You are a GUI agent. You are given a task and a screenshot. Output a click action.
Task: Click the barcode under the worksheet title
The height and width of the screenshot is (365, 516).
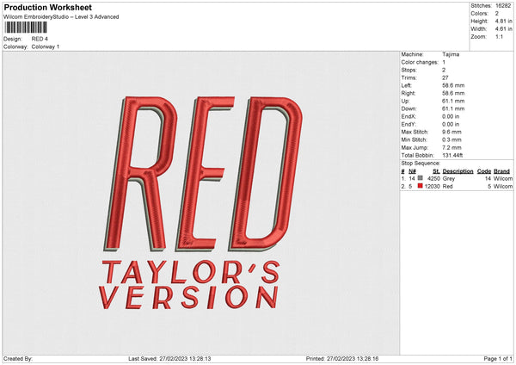(x=26, y=28)
